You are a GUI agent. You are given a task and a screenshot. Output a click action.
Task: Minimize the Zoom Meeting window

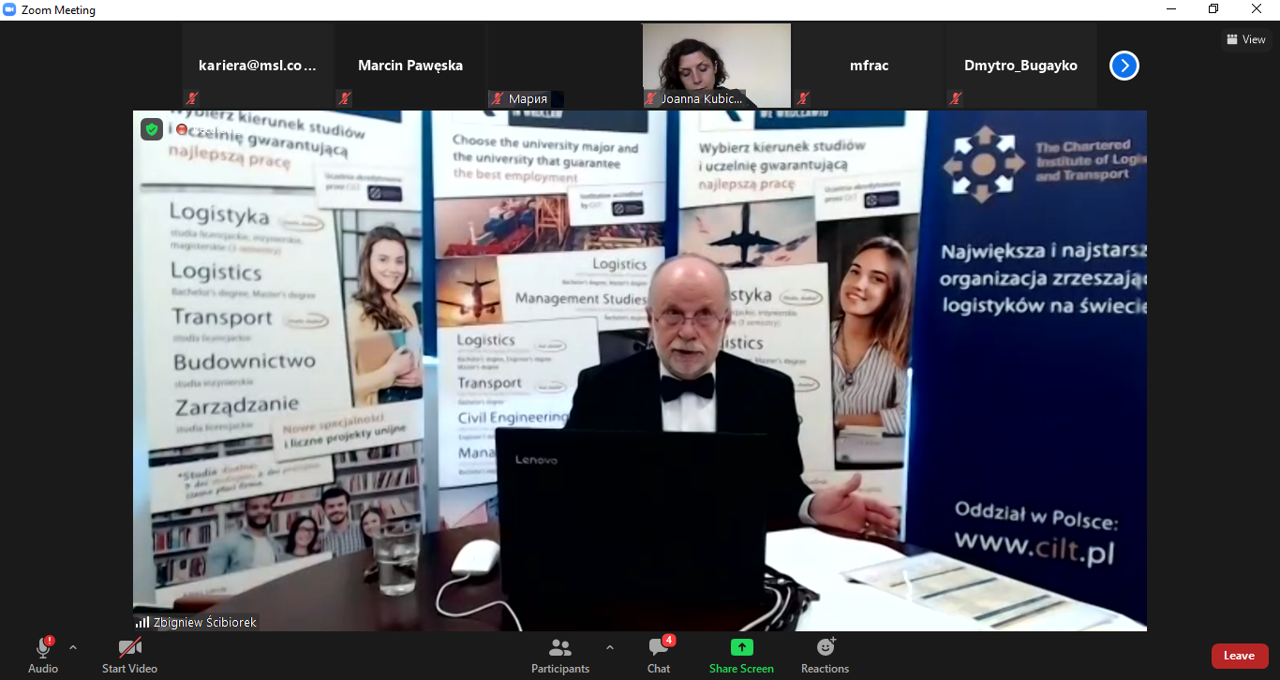[1171, 10]
